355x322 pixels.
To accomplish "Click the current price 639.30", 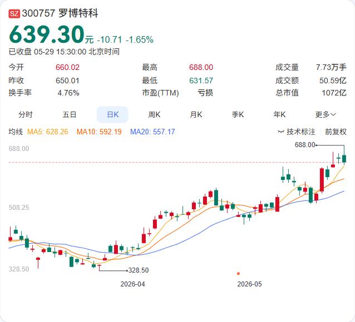I will (47, 34).
